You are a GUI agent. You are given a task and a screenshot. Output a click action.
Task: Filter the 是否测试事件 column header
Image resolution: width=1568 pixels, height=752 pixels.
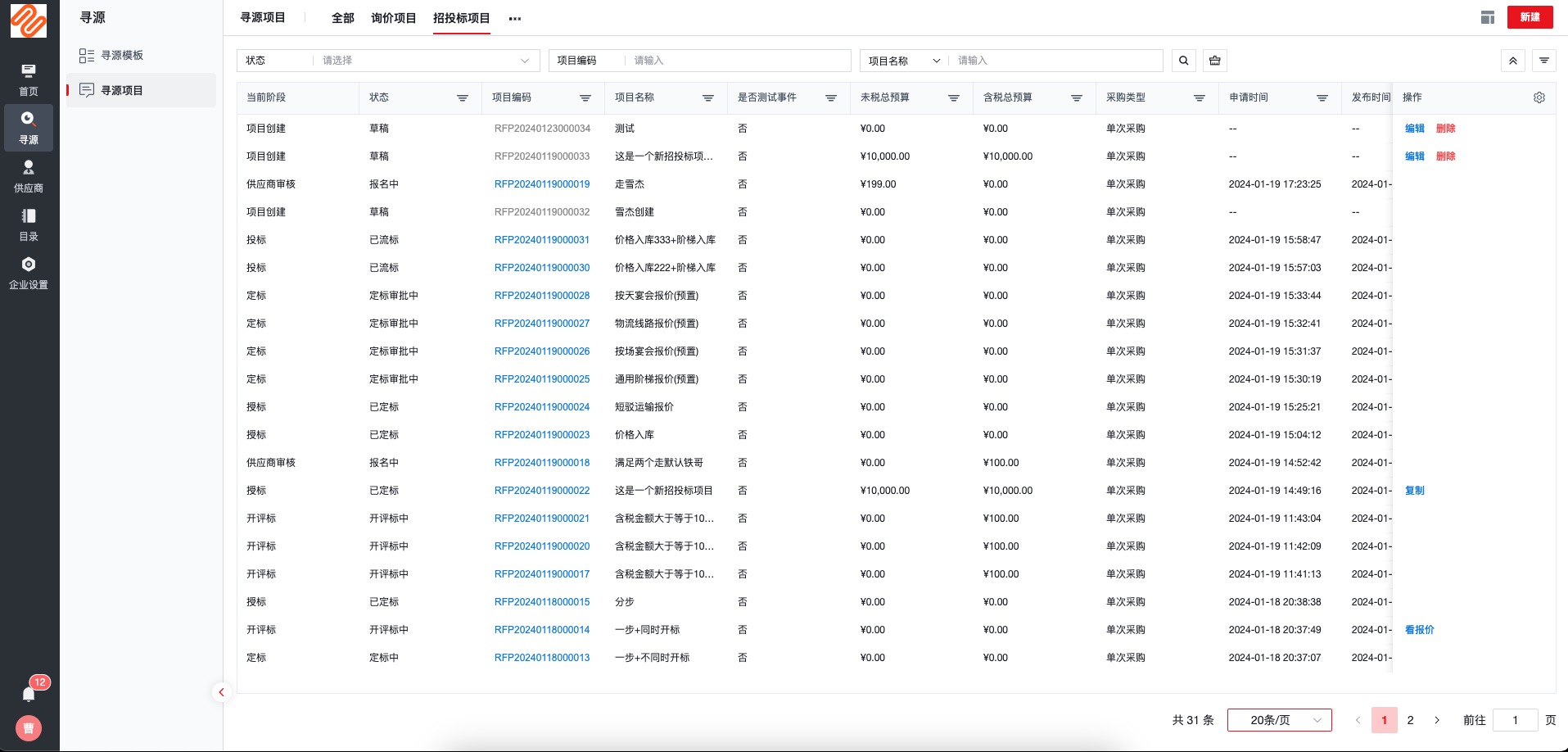[831, 97]
